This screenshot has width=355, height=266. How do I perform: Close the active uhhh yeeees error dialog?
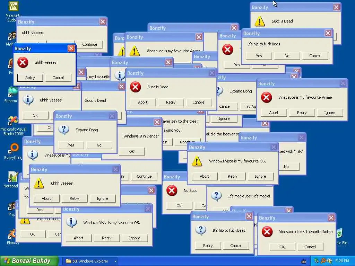[71, 48]
